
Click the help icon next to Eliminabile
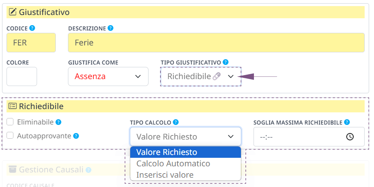click(x=59, y=122)
